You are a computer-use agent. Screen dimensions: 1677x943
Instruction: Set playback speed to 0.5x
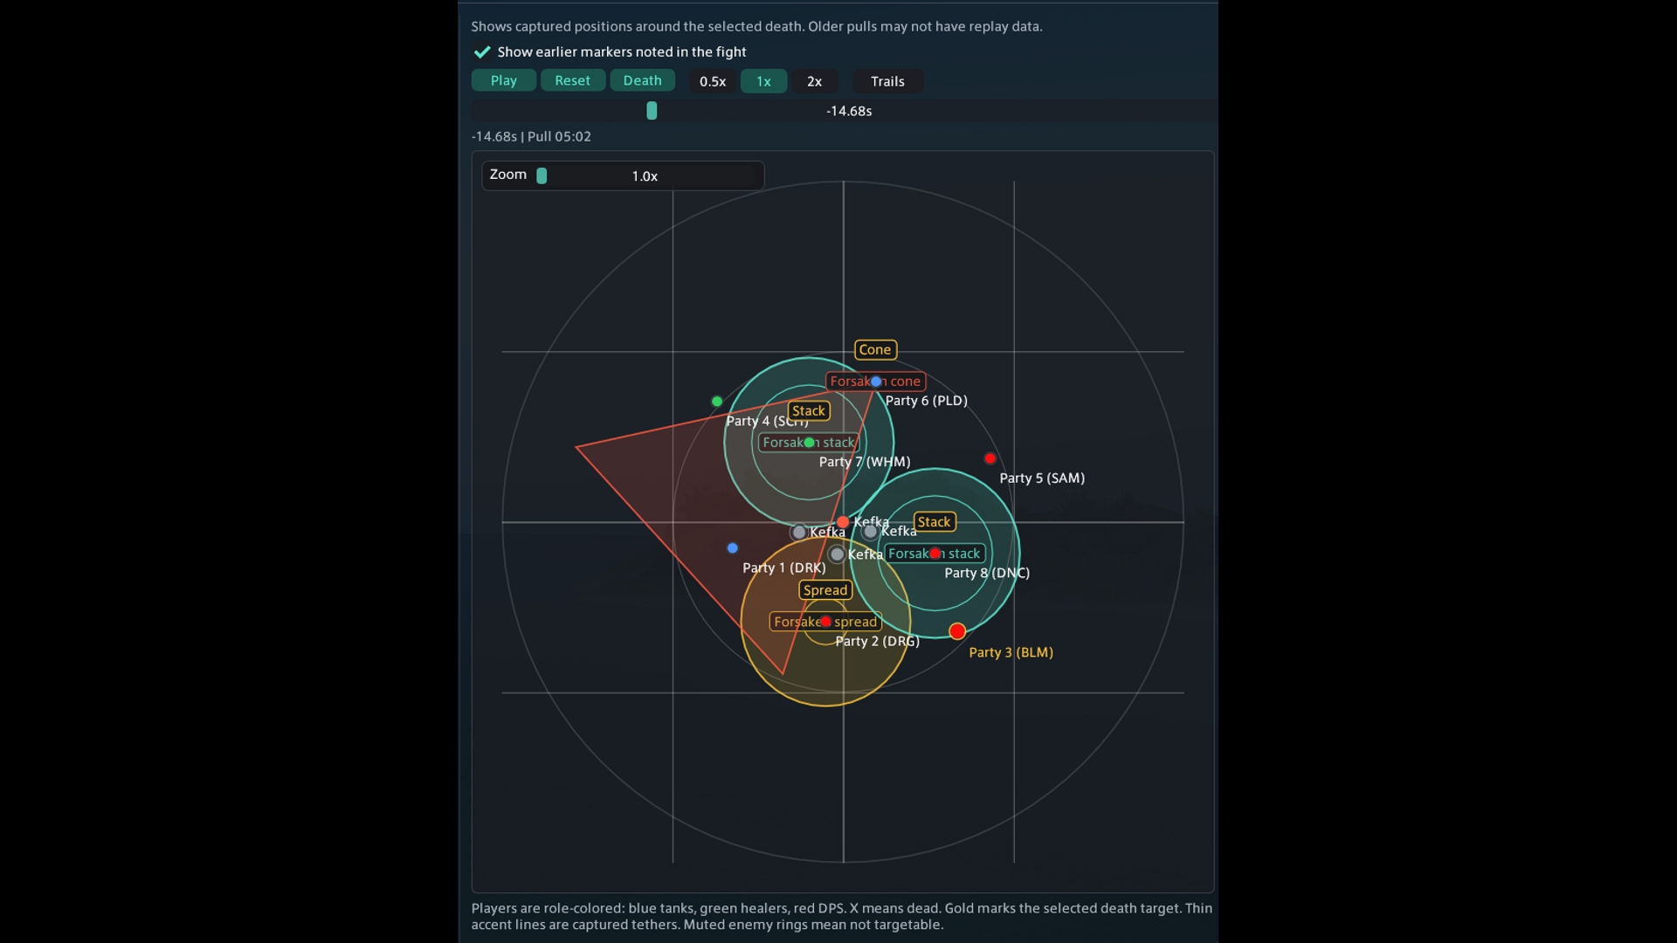[x=712, y=81]
